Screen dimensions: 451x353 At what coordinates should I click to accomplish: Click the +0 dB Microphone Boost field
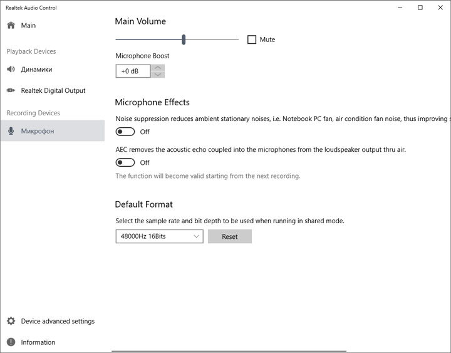click(x=133, y=71)
